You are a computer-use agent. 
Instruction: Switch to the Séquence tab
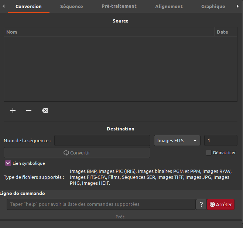72,7
